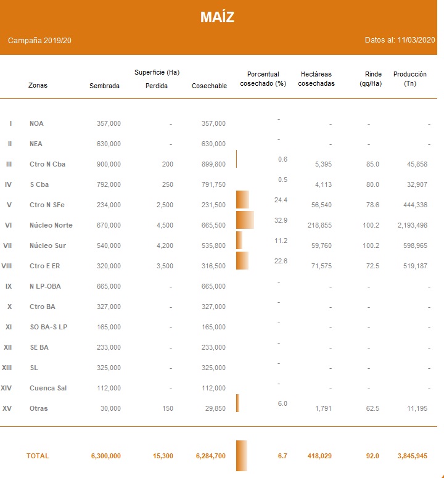Click the Núcleo Norte harvest progress bar
This screenshot has height=478, width=444.
[245, 220]
